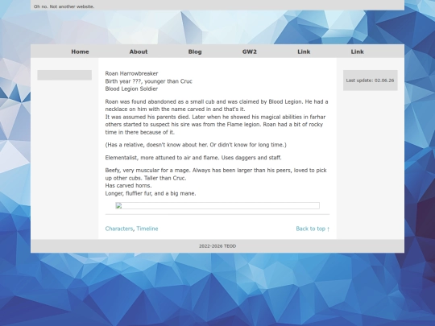Select the GW2 nav item
This screenshot has height=326, width=435.
coord(250,52)
